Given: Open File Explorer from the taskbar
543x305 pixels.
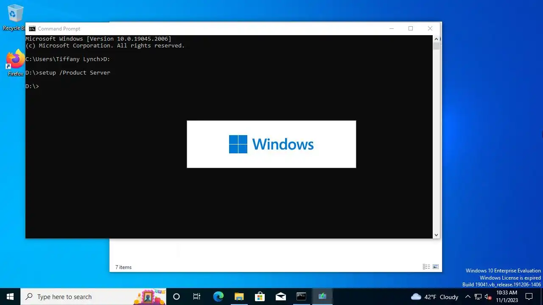Looking at the screenshot, I should click(x=239, y=297).
